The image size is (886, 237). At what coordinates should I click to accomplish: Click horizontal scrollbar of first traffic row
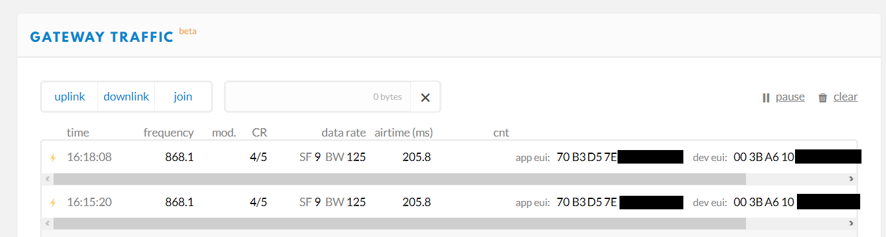click(x=399, y=178)
